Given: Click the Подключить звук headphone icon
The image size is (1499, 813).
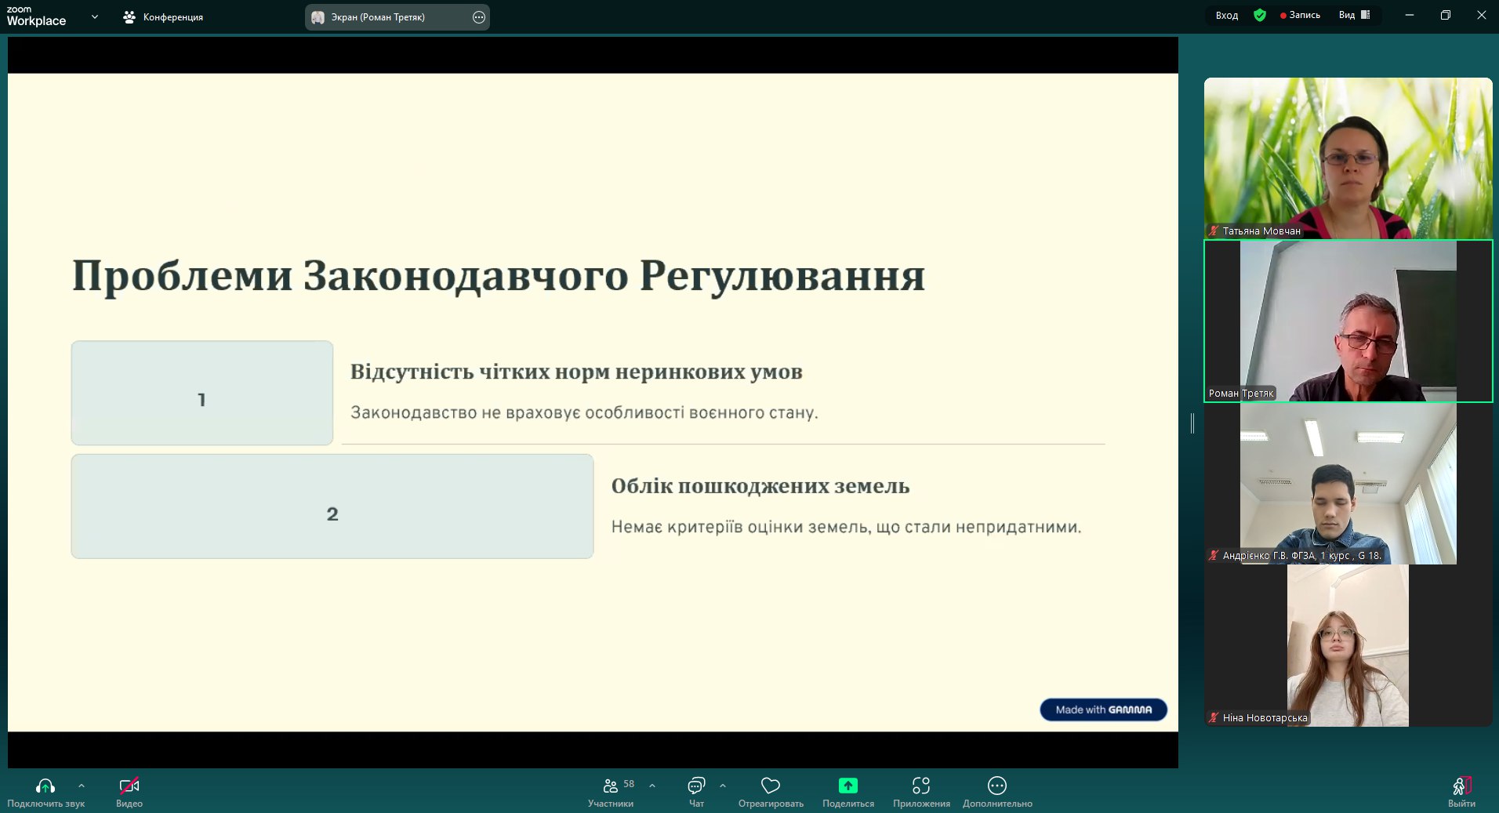Looking at the screenshot, I should [x=45, y=786].
